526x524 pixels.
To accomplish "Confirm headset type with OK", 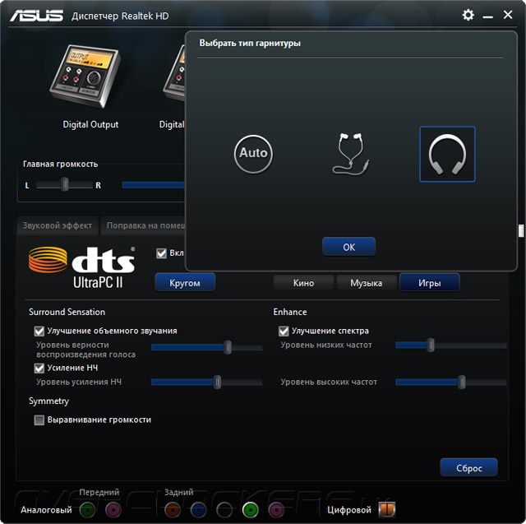I will click(x=348, y=247).
